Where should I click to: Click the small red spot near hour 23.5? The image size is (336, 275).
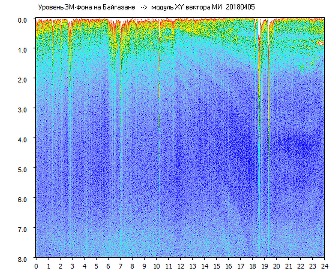[320, 43]
